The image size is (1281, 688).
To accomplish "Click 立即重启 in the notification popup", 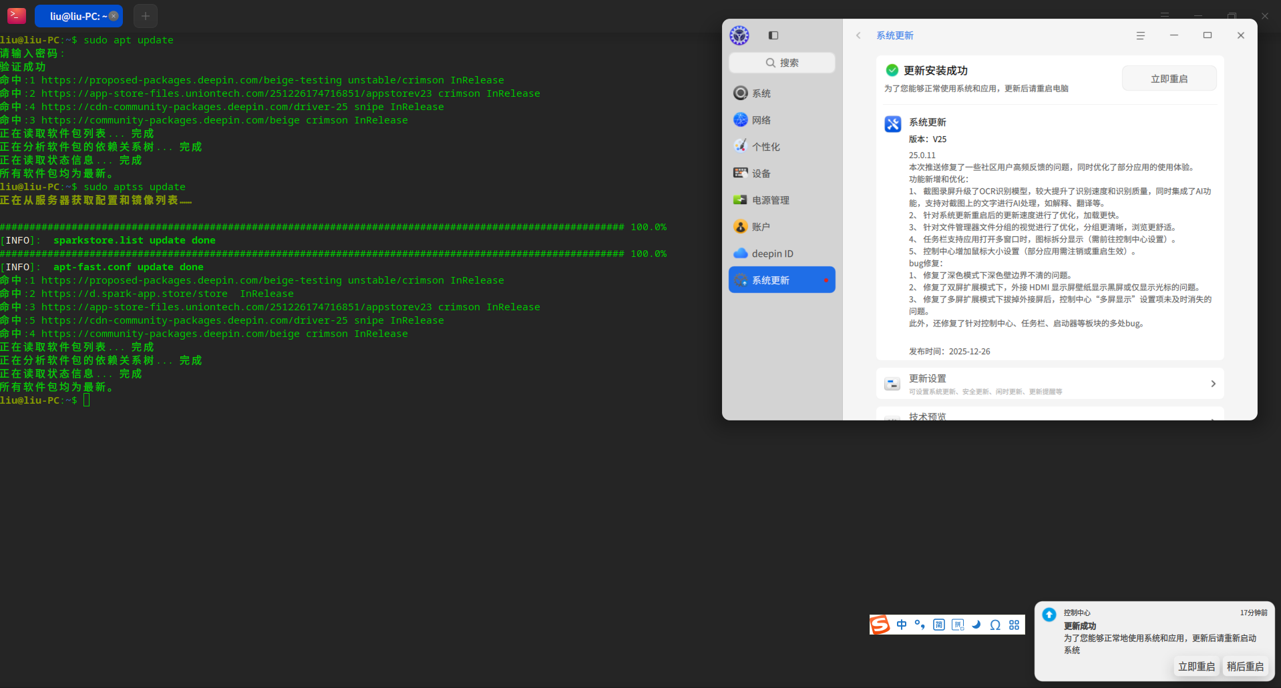I will pyautogui.click(x=1196, y=667).
